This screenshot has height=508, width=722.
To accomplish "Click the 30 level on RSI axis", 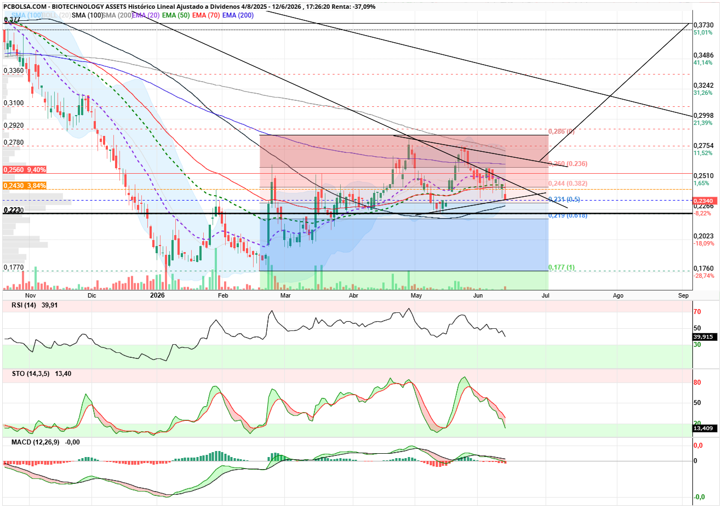I will pyautogui.click(x=697, y=345).
